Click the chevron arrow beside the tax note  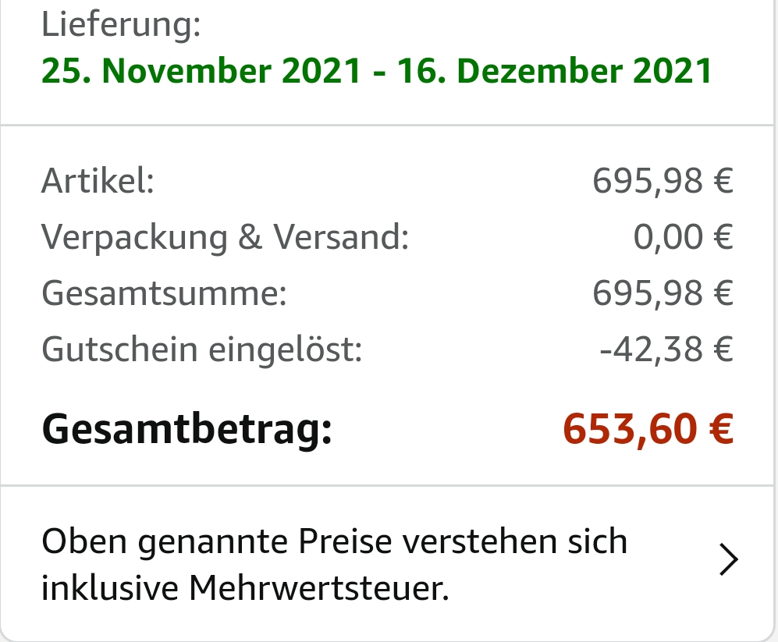click(727, 560)
